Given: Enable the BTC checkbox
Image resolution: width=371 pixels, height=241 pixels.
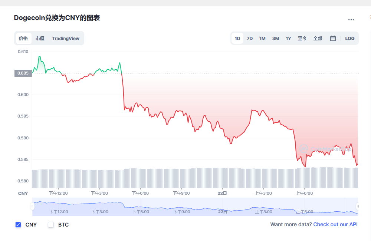Looking at the screenshot, I should click(x=51, y=225).
